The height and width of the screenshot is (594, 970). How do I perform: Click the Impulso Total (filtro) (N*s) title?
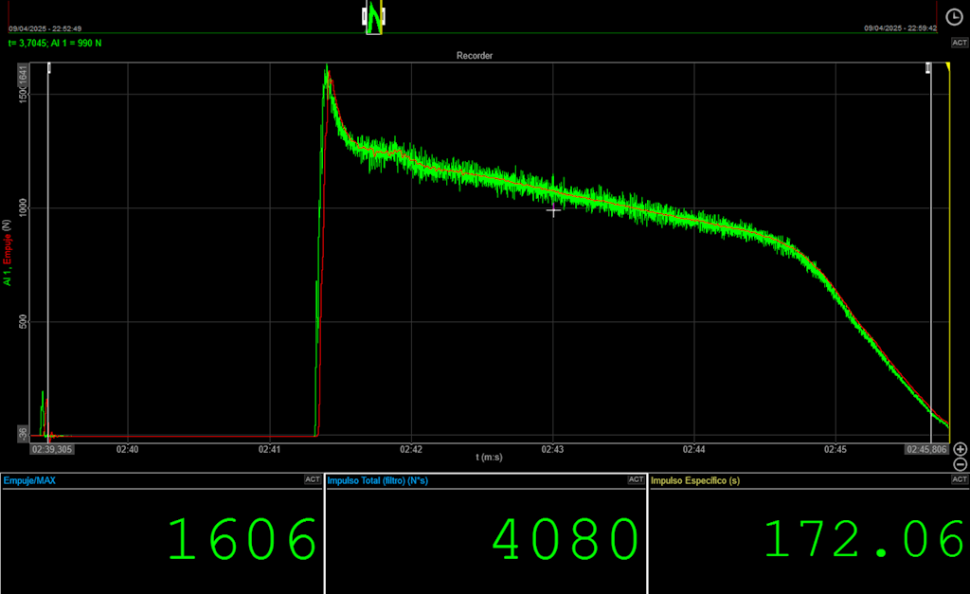(x=377, y=480)
